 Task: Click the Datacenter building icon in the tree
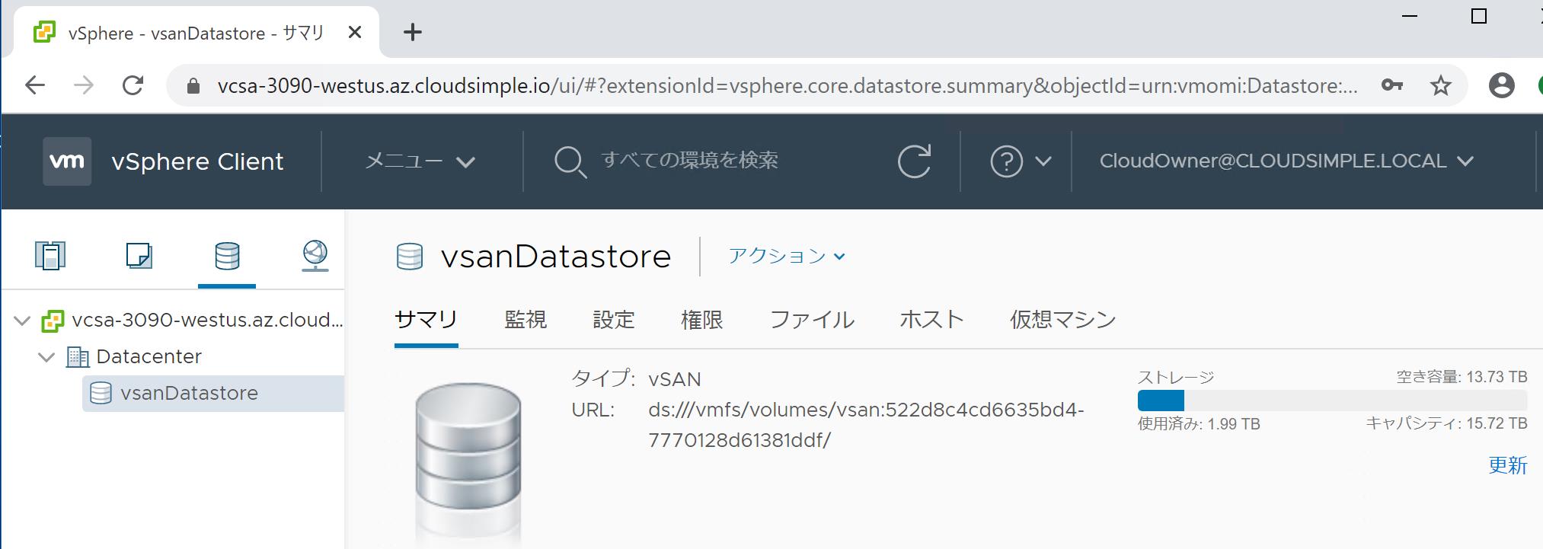click(78, 356)
